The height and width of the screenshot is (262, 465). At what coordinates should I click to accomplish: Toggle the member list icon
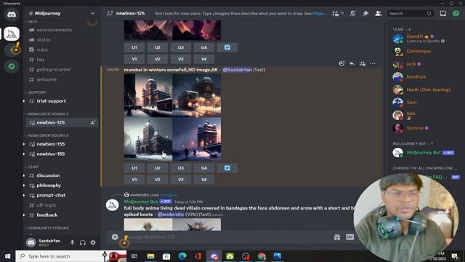point(379,13)
